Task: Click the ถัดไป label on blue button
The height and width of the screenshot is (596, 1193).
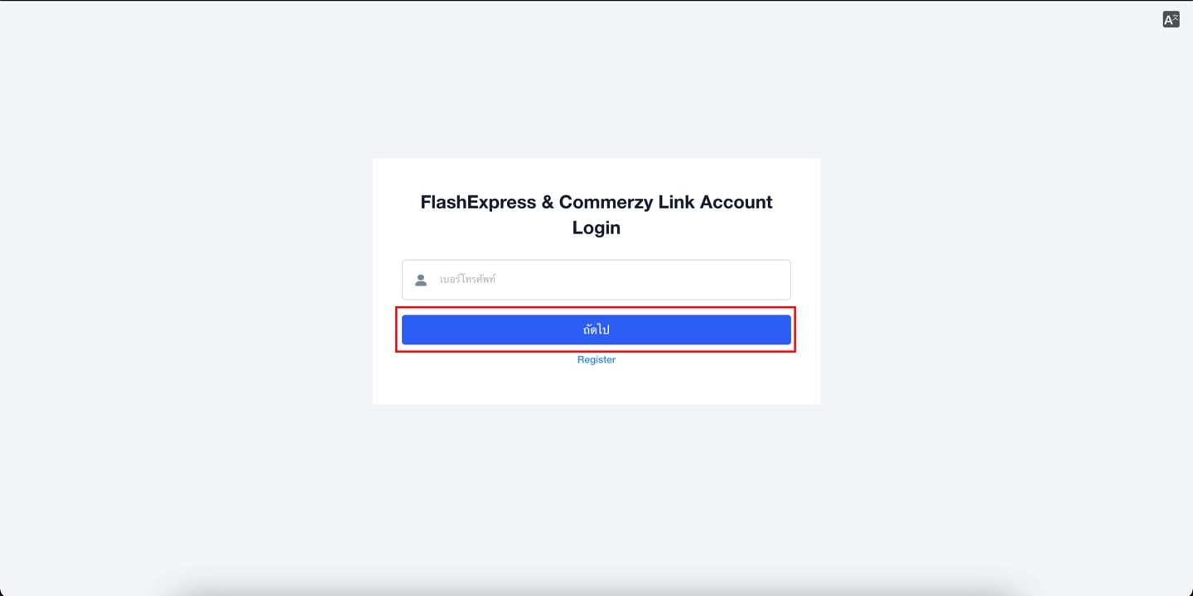Action: 596,329
